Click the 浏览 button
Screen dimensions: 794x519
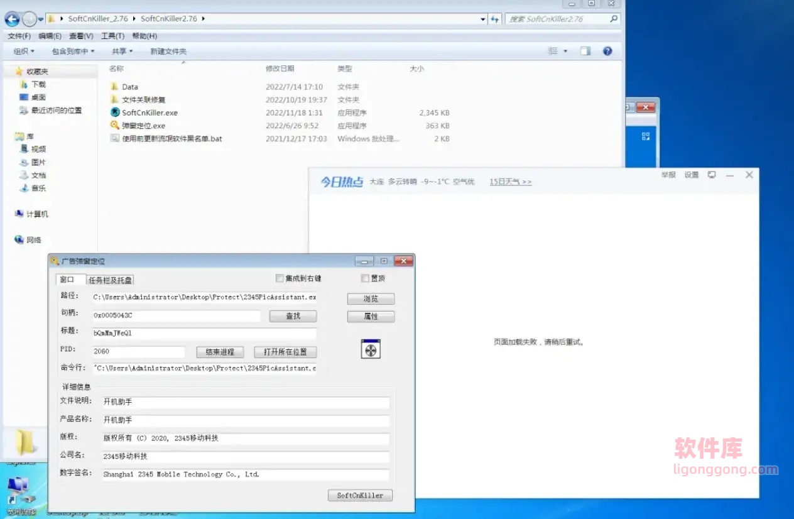tap(371, 299)
